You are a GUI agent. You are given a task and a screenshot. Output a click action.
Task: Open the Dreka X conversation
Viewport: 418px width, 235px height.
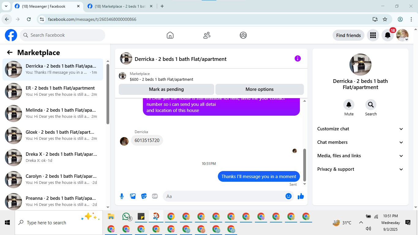(53, 157)
